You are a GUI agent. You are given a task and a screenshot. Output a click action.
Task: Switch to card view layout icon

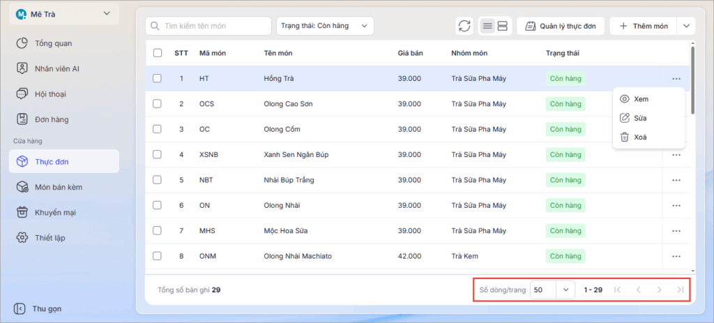(503, 27)
